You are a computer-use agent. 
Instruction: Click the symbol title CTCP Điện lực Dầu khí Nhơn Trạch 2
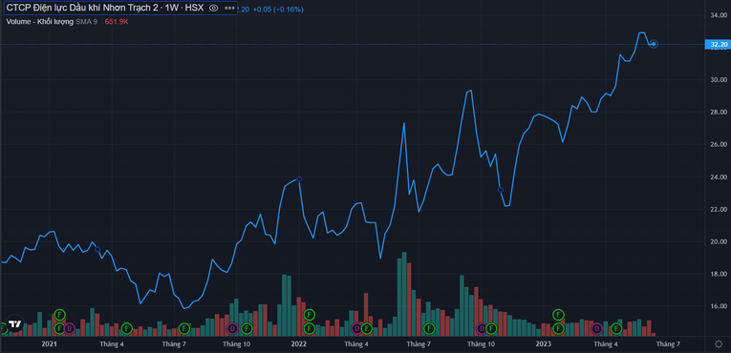pos(82,8)
